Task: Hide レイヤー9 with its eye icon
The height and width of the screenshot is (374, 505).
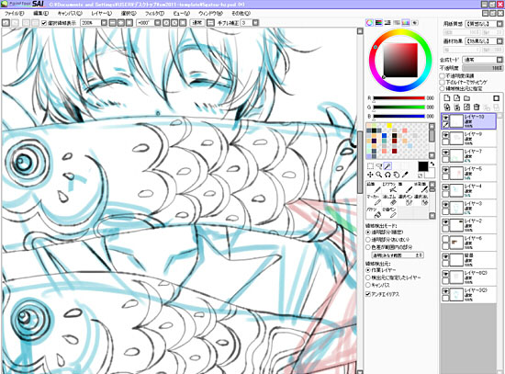Action: click(445, 135)
